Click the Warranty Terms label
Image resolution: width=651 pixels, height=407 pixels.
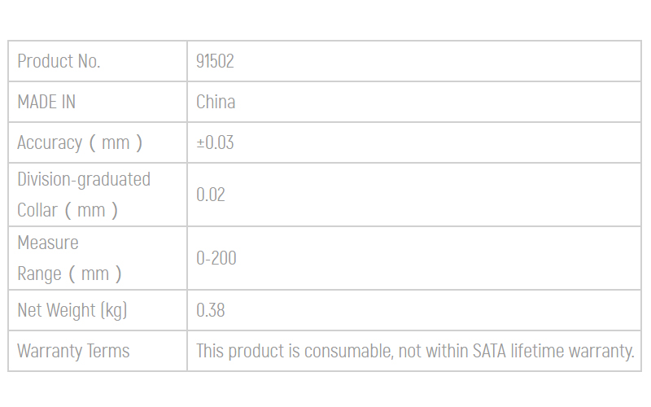point(73,351)
